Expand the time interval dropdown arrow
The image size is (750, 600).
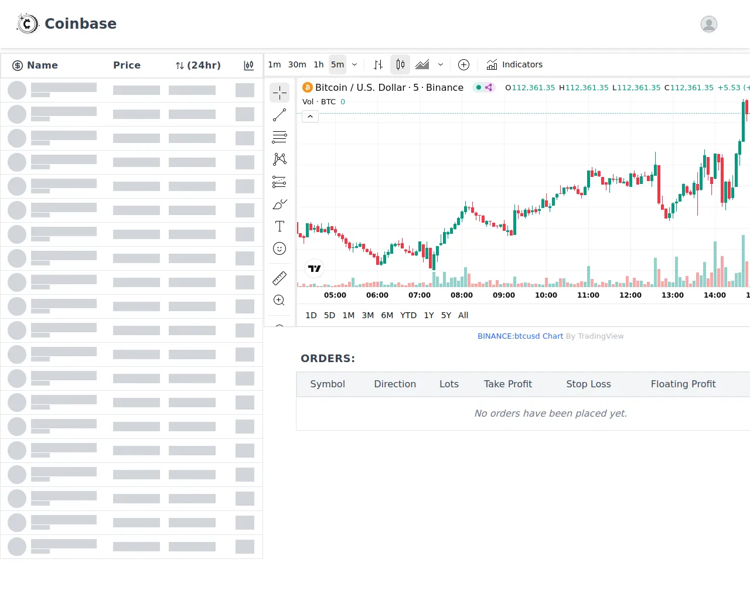tap(354, 64)
